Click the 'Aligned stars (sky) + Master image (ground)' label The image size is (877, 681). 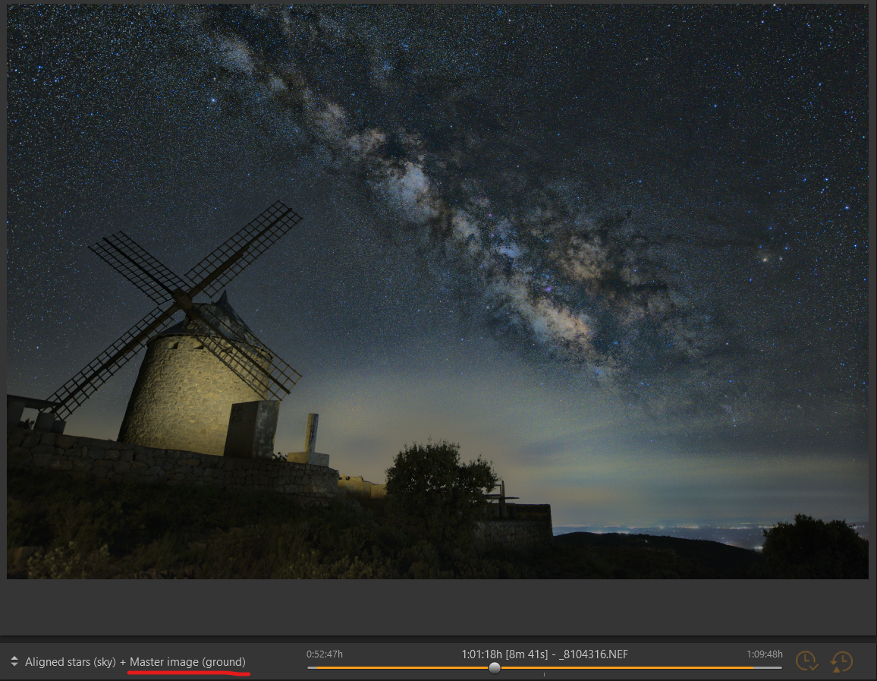pyautogui.click(x=135, y=662)
